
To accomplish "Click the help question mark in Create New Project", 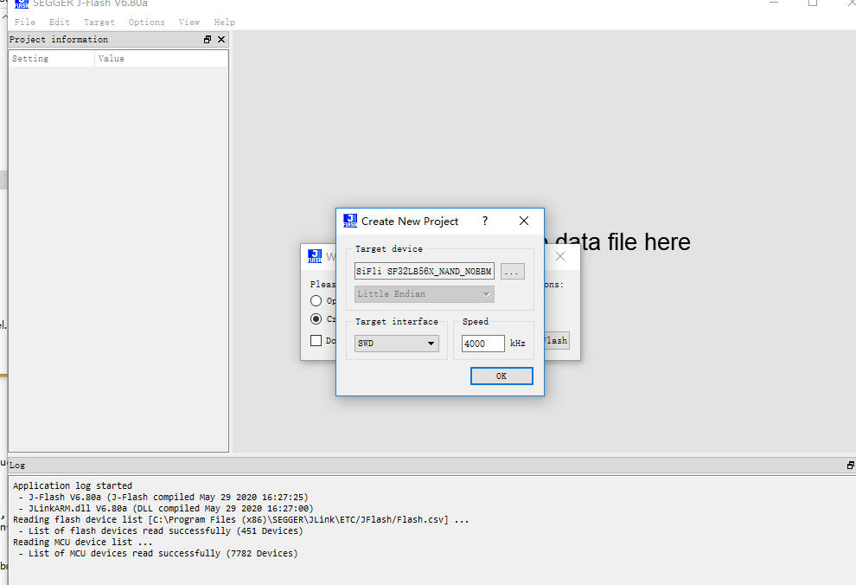I will click(x=485, y=221).
